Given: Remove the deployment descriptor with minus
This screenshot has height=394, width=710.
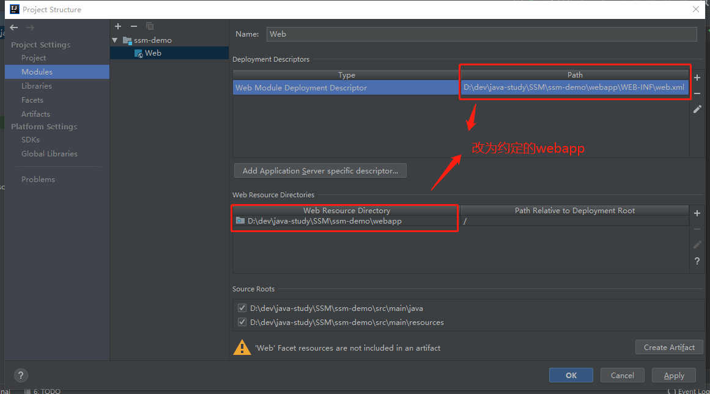Looking at the screenshot, I should click(x=697, y=93).
